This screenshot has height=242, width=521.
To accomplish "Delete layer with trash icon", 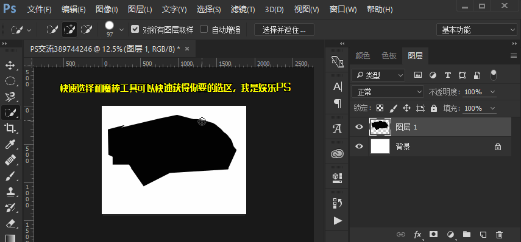I will point(499,234).
